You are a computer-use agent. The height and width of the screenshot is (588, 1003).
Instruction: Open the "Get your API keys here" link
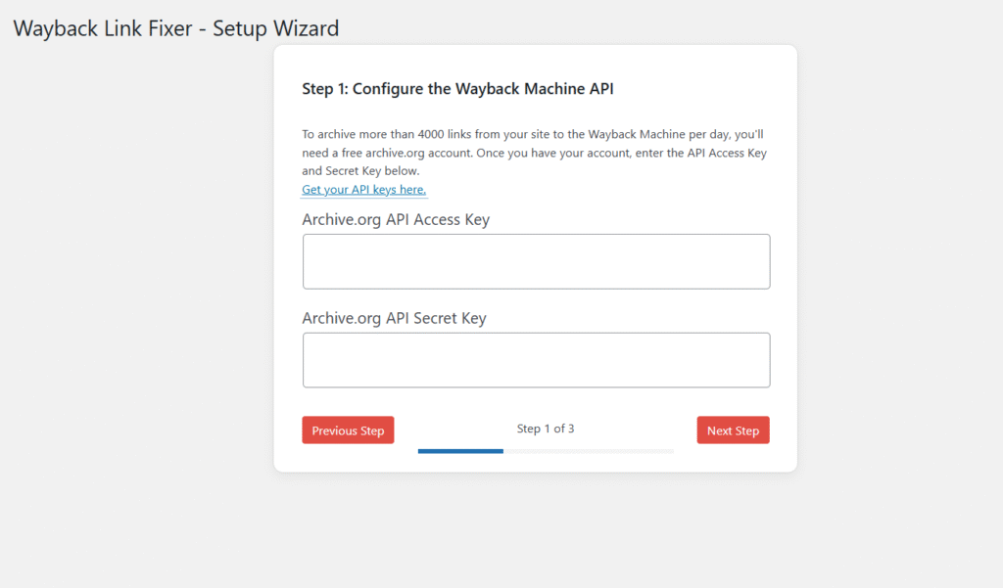(x=363, y=190)
